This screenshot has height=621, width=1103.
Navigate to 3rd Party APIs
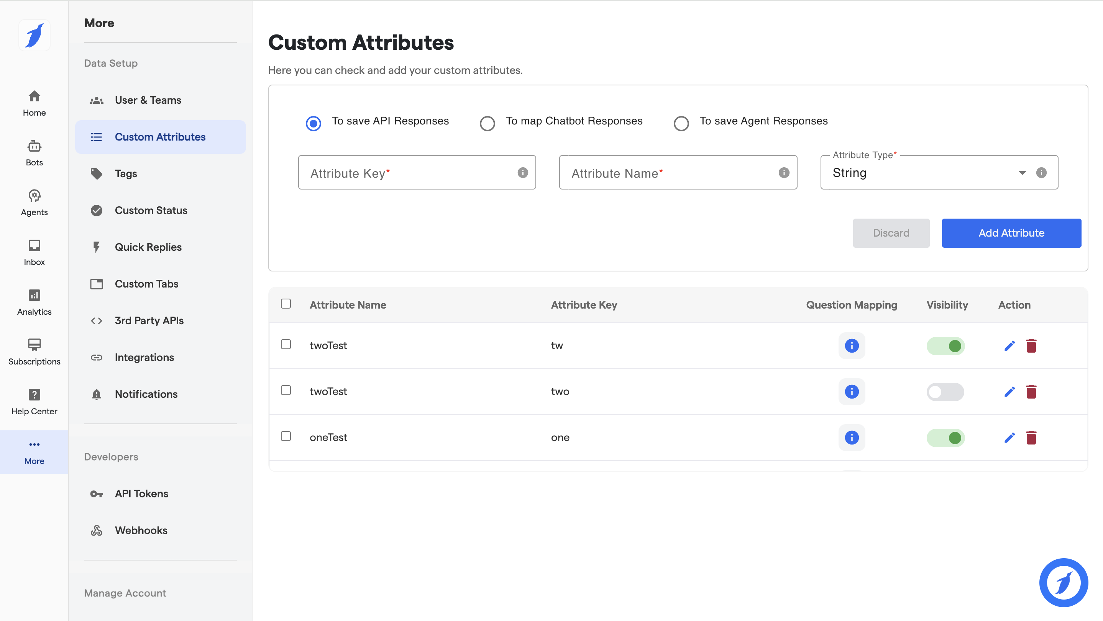(149, 320)
